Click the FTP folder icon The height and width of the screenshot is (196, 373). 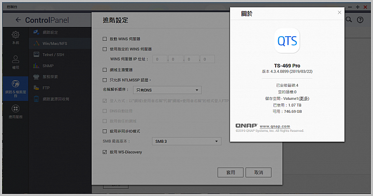(x=36, y=88)
